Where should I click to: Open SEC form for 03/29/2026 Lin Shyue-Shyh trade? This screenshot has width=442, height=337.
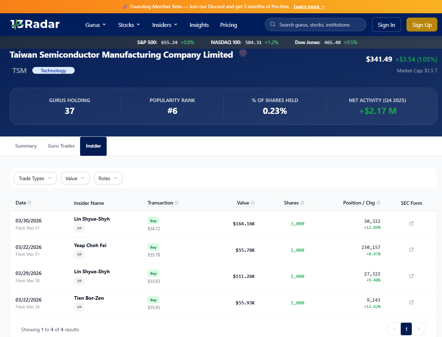pos(411,276)
